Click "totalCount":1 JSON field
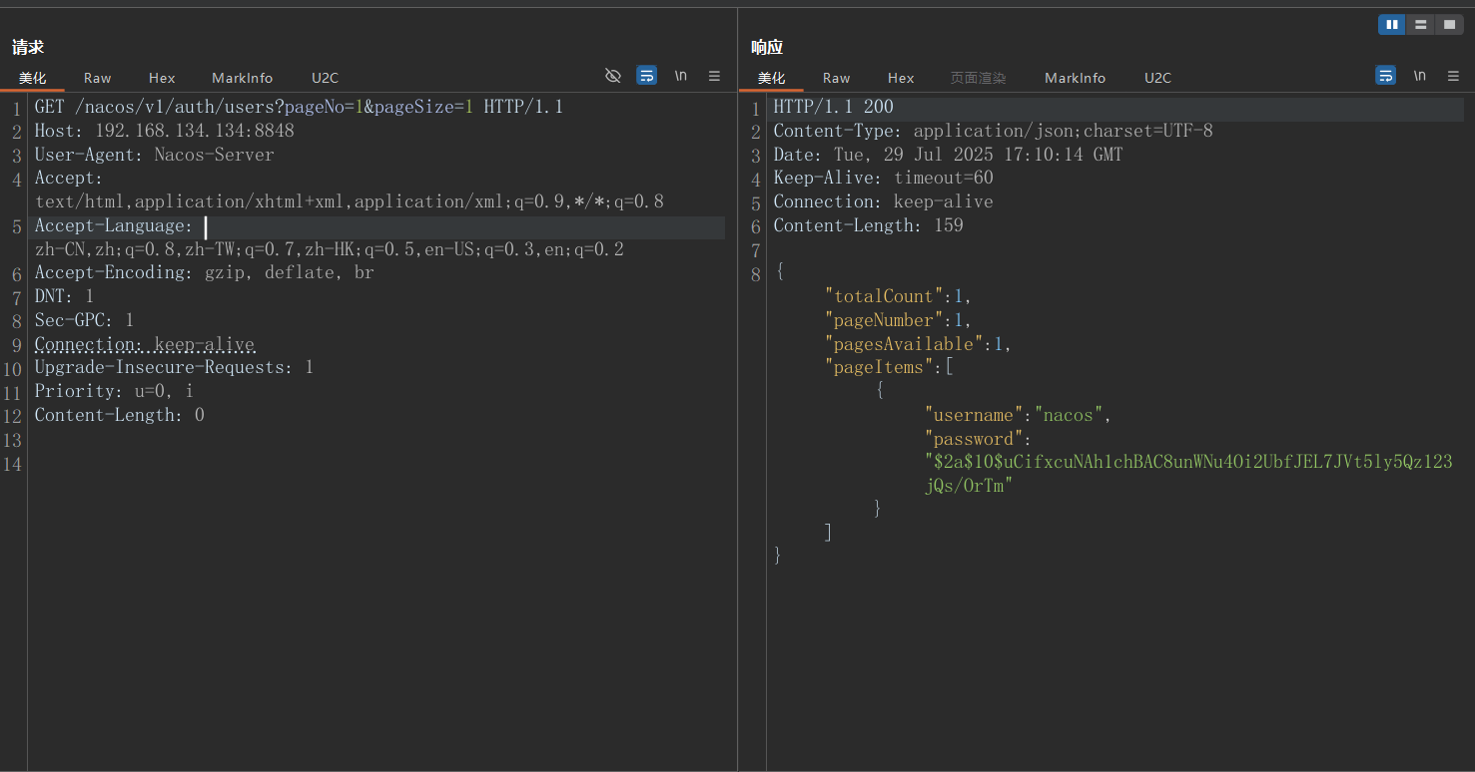1475x772 pixels. 898,296
